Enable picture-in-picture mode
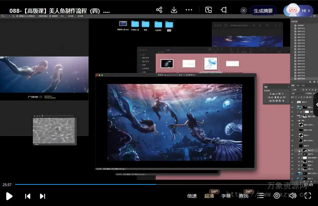 pos(209,10)
